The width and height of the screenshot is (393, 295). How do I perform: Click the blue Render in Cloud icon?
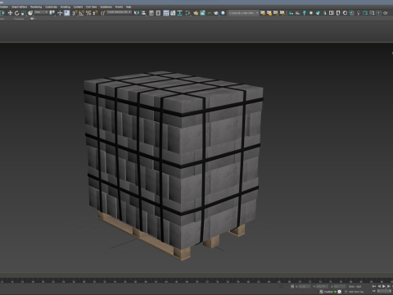[x=223, y=13]
